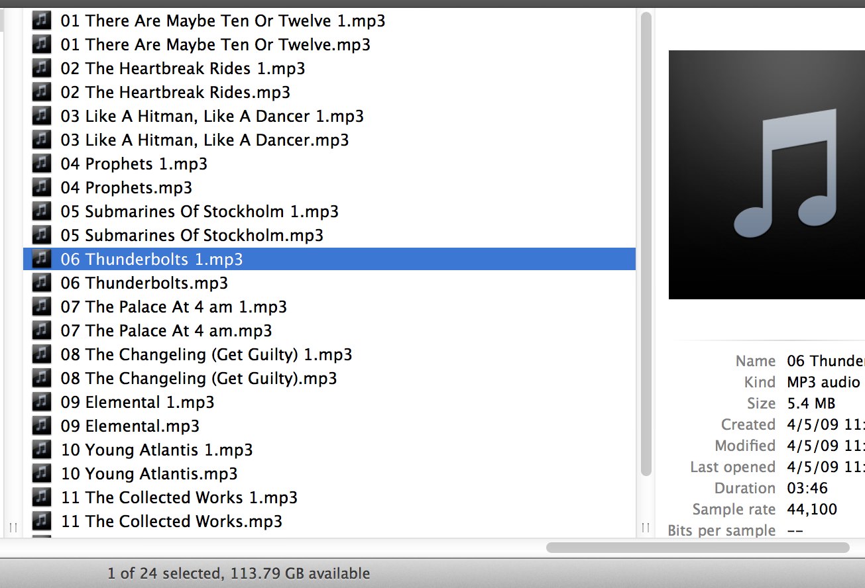Select file 01 There Are Maybe Ten Or Twelve 1.mp3
865x588 pixels.
pyautogui.click(x=223, y=21)
